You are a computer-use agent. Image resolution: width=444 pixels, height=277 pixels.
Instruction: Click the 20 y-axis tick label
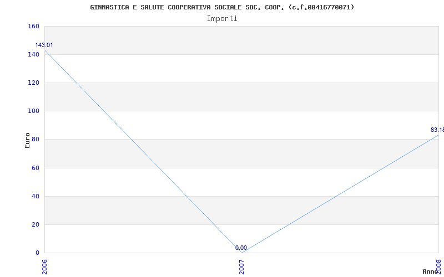click(35, 224)
